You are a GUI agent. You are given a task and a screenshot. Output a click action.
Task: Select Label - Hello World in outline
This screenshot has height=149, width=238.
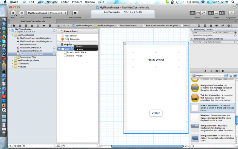tap(77, 53)
